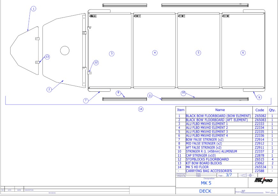Click code cell Z2334
Screen dimensions: 278x196
tap(259, 128)
